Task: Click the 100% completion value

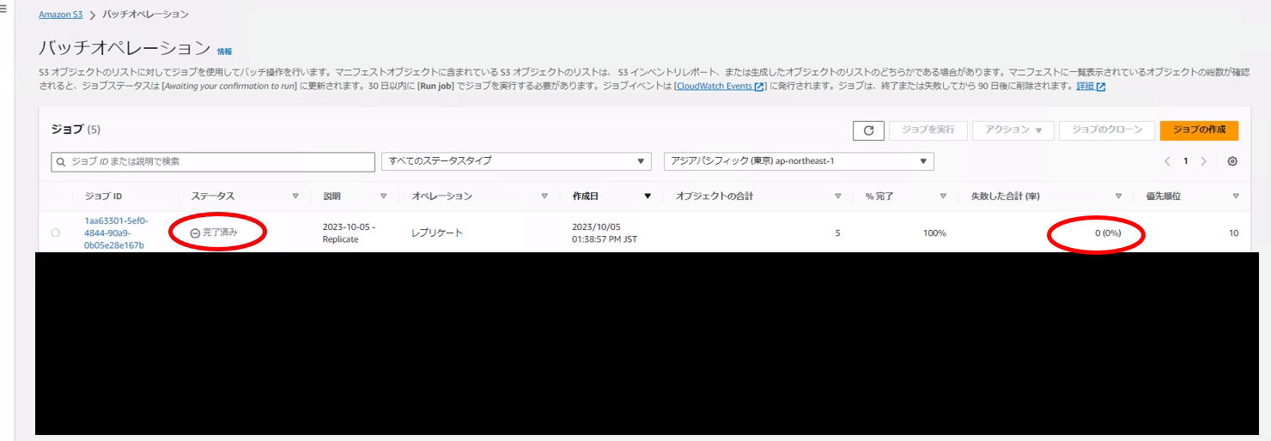Action: tap(934, 233)
